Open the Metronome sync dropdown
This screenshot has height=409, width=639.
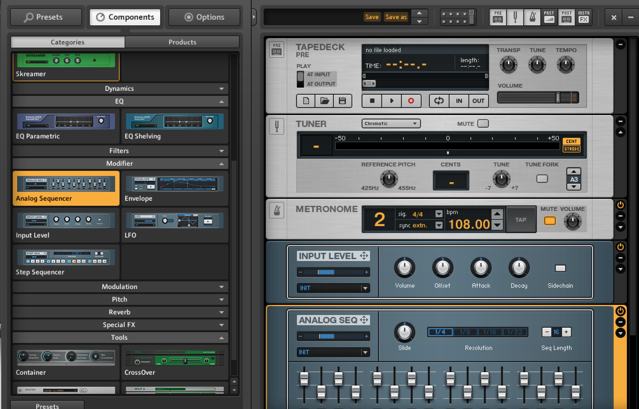pos(439,225)
